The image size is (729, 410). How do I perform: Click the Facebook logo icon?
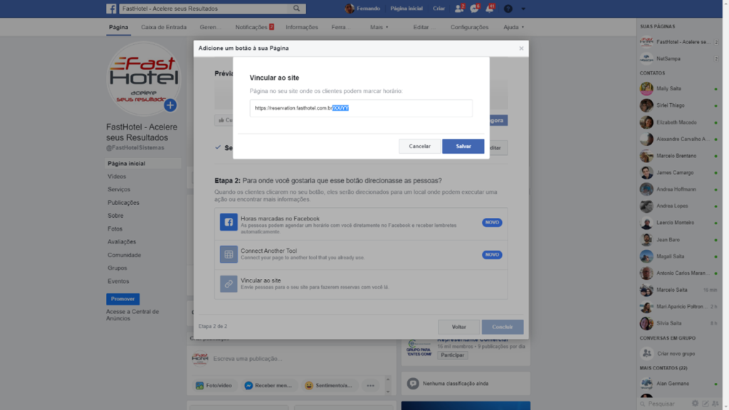coord(111,9)
